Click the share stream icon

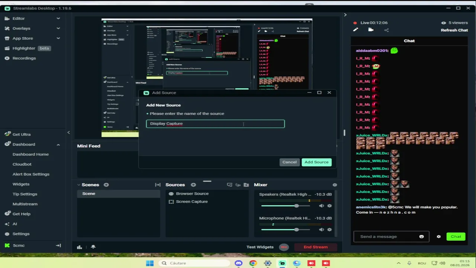386,30
